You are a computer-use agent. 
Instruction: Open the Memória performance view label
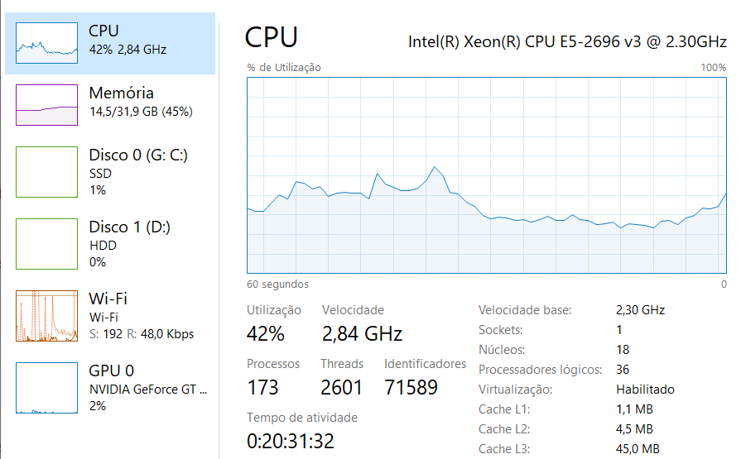click(x=121, y=93)
